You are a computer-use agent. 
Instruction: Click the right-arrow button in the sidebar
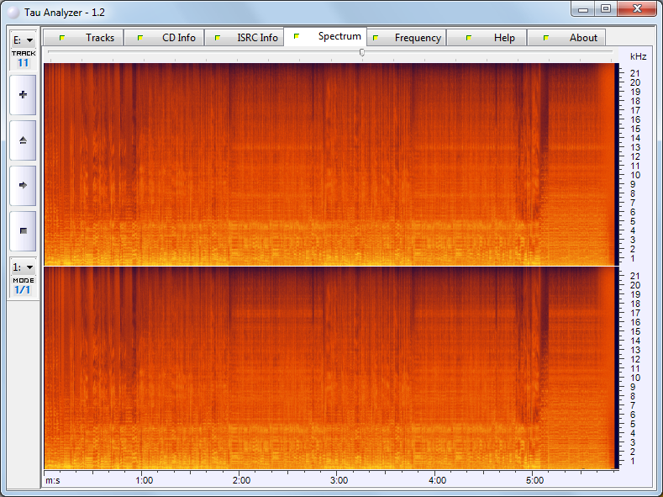pos(23,185)
